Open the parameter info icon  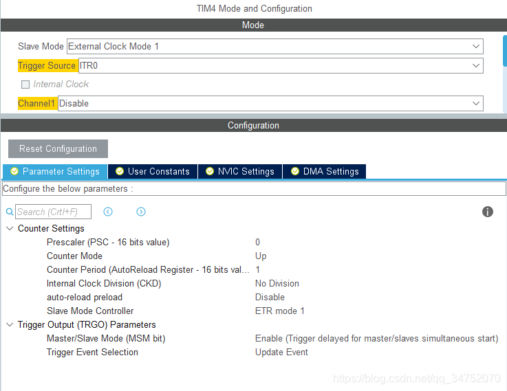(488, 212)
